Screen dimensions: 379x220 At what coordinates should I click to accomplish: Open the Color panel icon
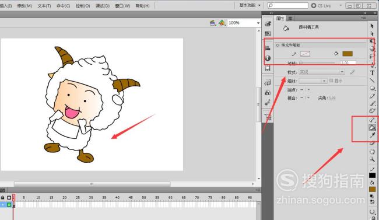point(268,24)
